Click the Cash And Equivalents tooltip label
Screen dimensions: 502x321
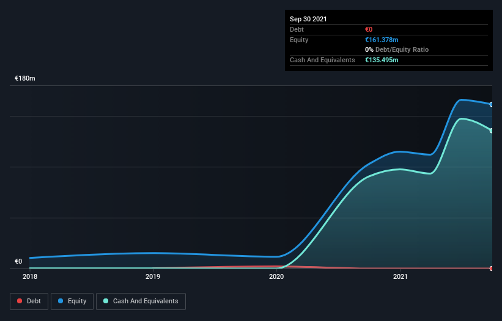pyautogui.click(x=322, y=60)
